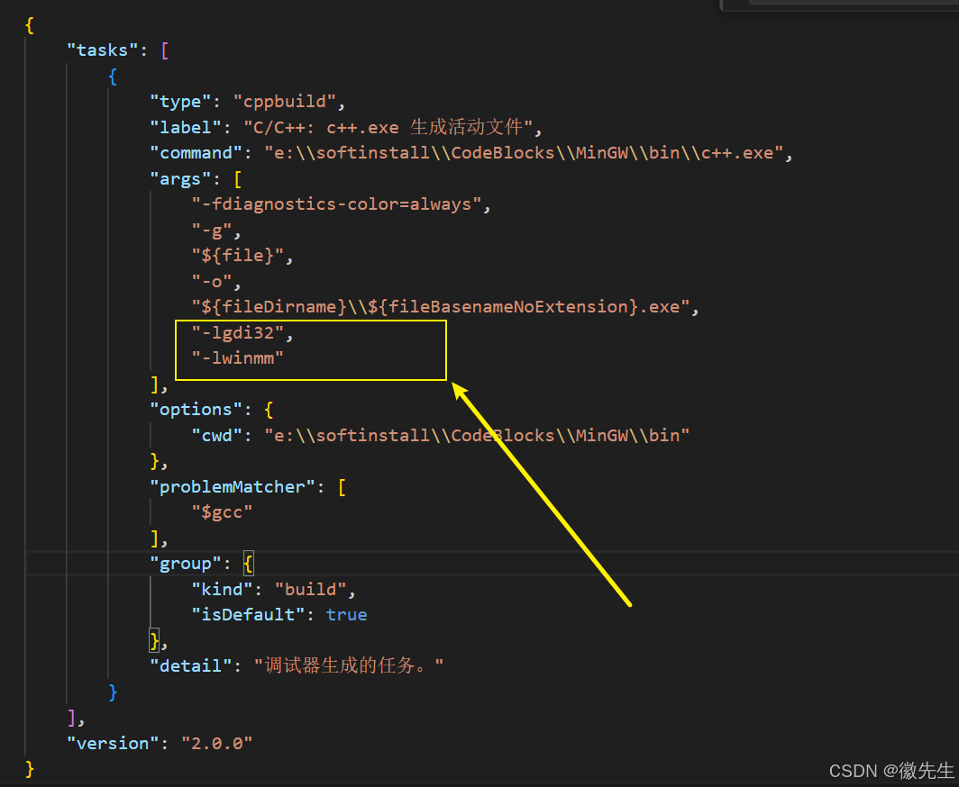This screenshot has width=959, height=787.
Task: Click the "command" key text
Action: (196, 153)
